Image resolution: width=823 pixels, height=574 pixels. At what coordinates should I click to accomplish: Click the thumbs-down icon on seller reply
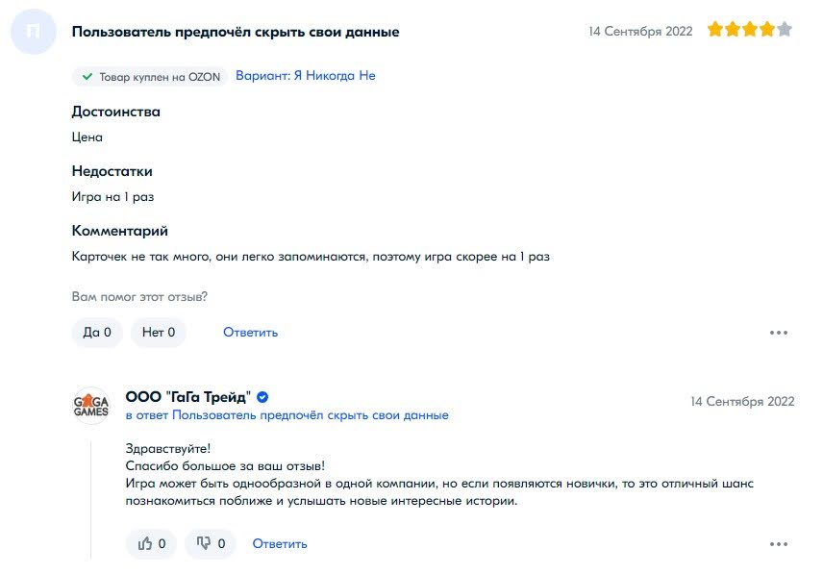[204, 543]
